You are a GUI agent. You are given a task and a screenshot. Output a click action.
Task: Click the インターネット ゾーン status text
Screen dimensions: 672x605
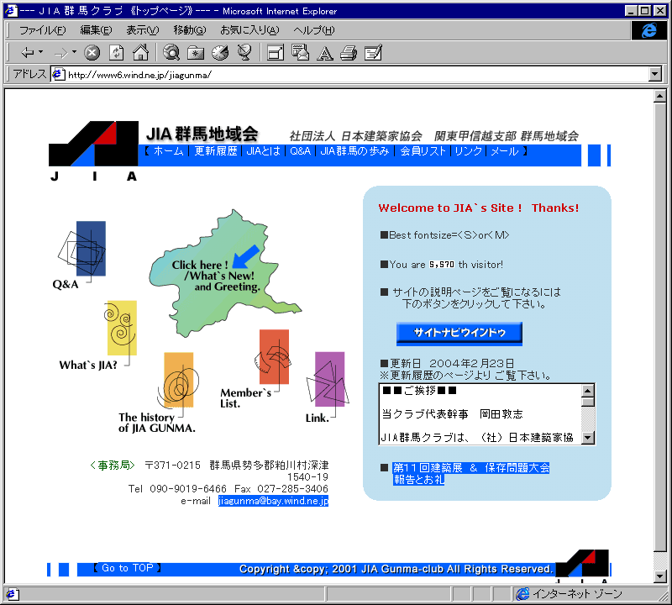point(577,594)
